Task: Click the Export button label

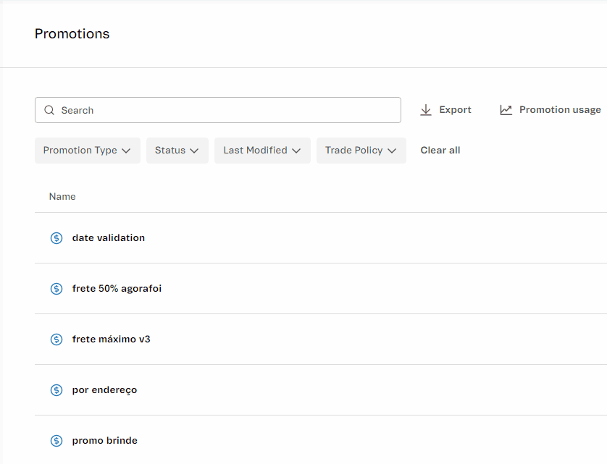Action: [455, 110]
